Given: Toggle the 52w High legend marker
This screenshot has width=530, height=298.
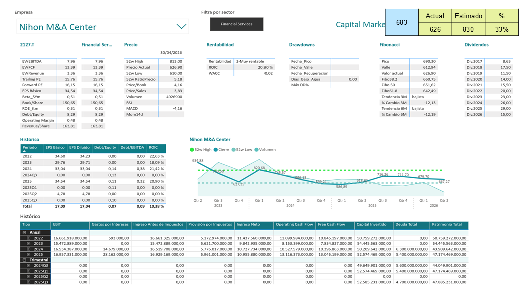Looking at the screenshot, I should point(192,150).
